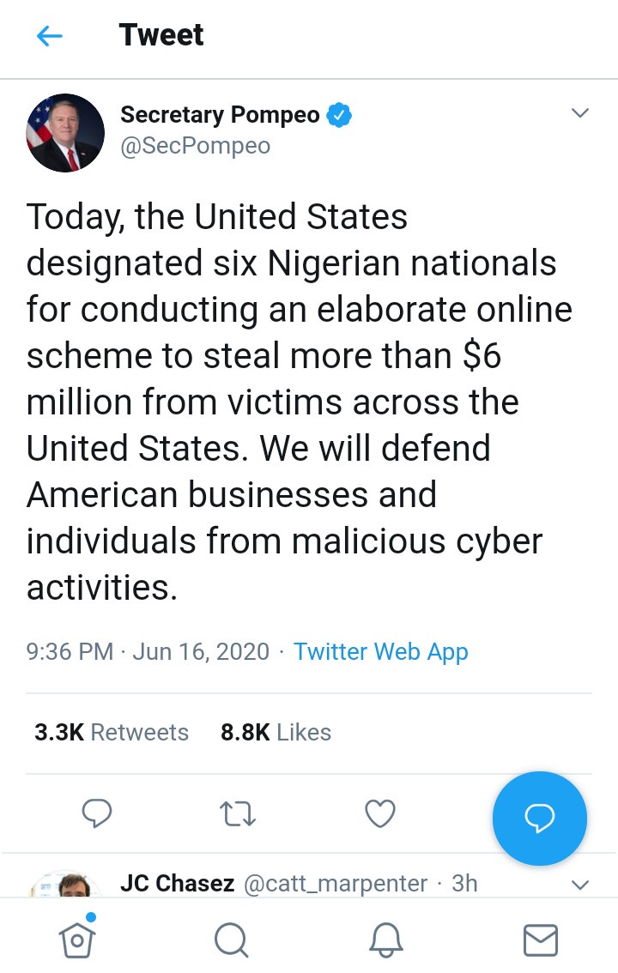
Task: Retweet Secretary Pompeo's tweet
Action: [238, 813]
